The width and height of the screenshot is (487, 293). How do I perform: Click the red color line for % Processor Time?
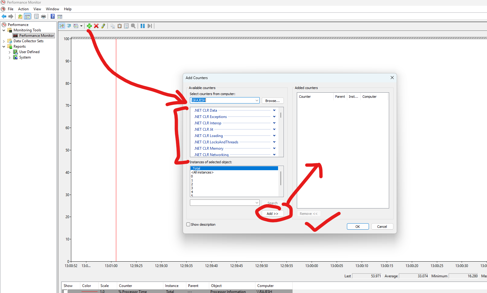point(89,291)
